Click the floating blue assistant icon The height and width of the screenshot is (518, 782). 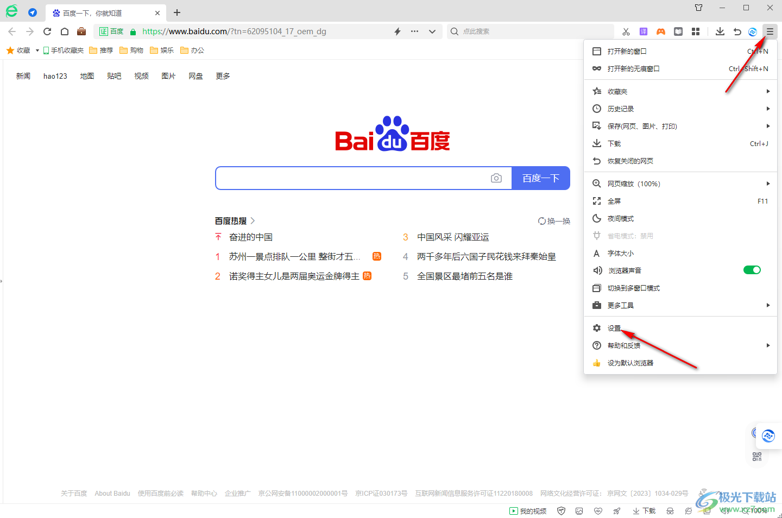[768, 435]
